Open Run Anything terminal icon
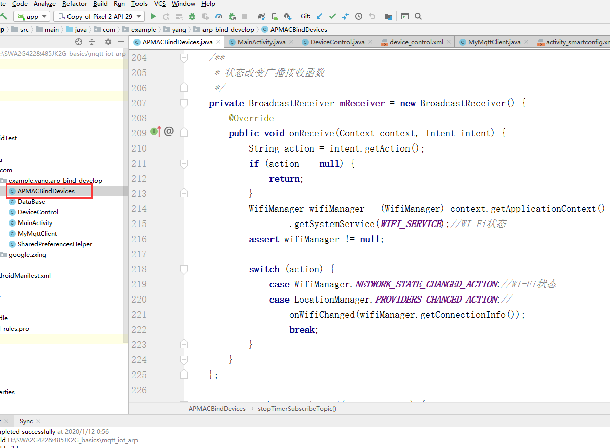 (405, 16)
